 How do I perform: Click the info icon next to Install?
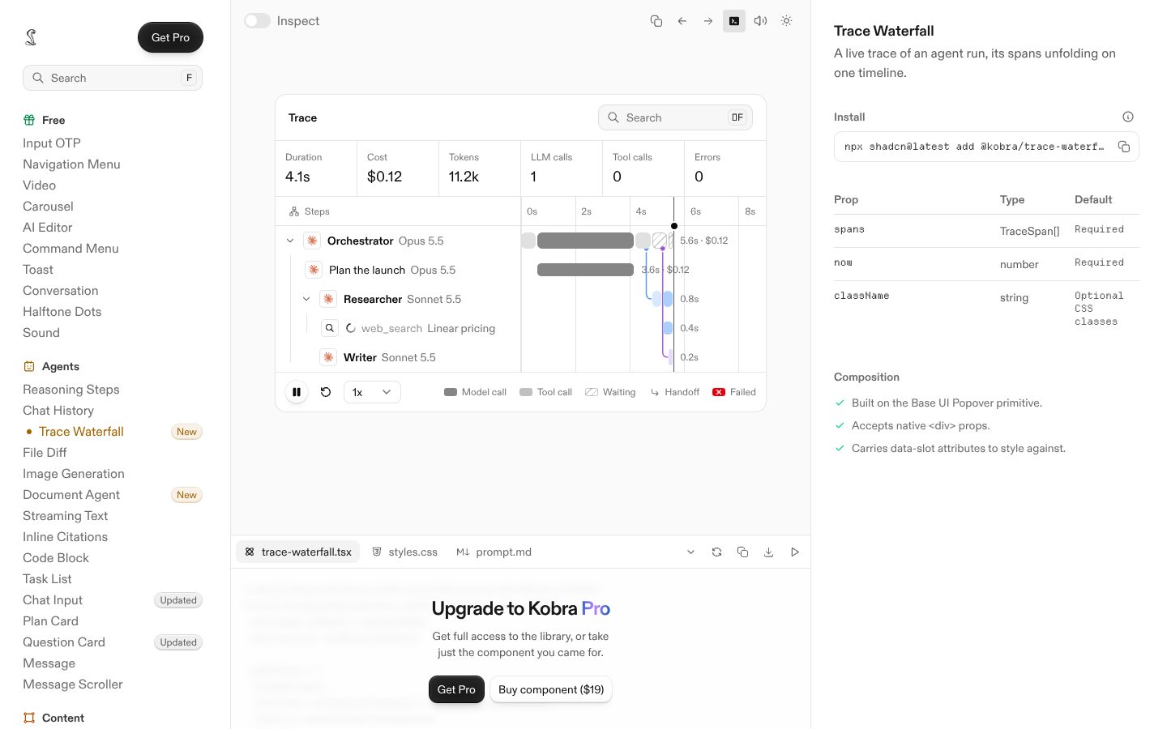(x=1128, y=117)
